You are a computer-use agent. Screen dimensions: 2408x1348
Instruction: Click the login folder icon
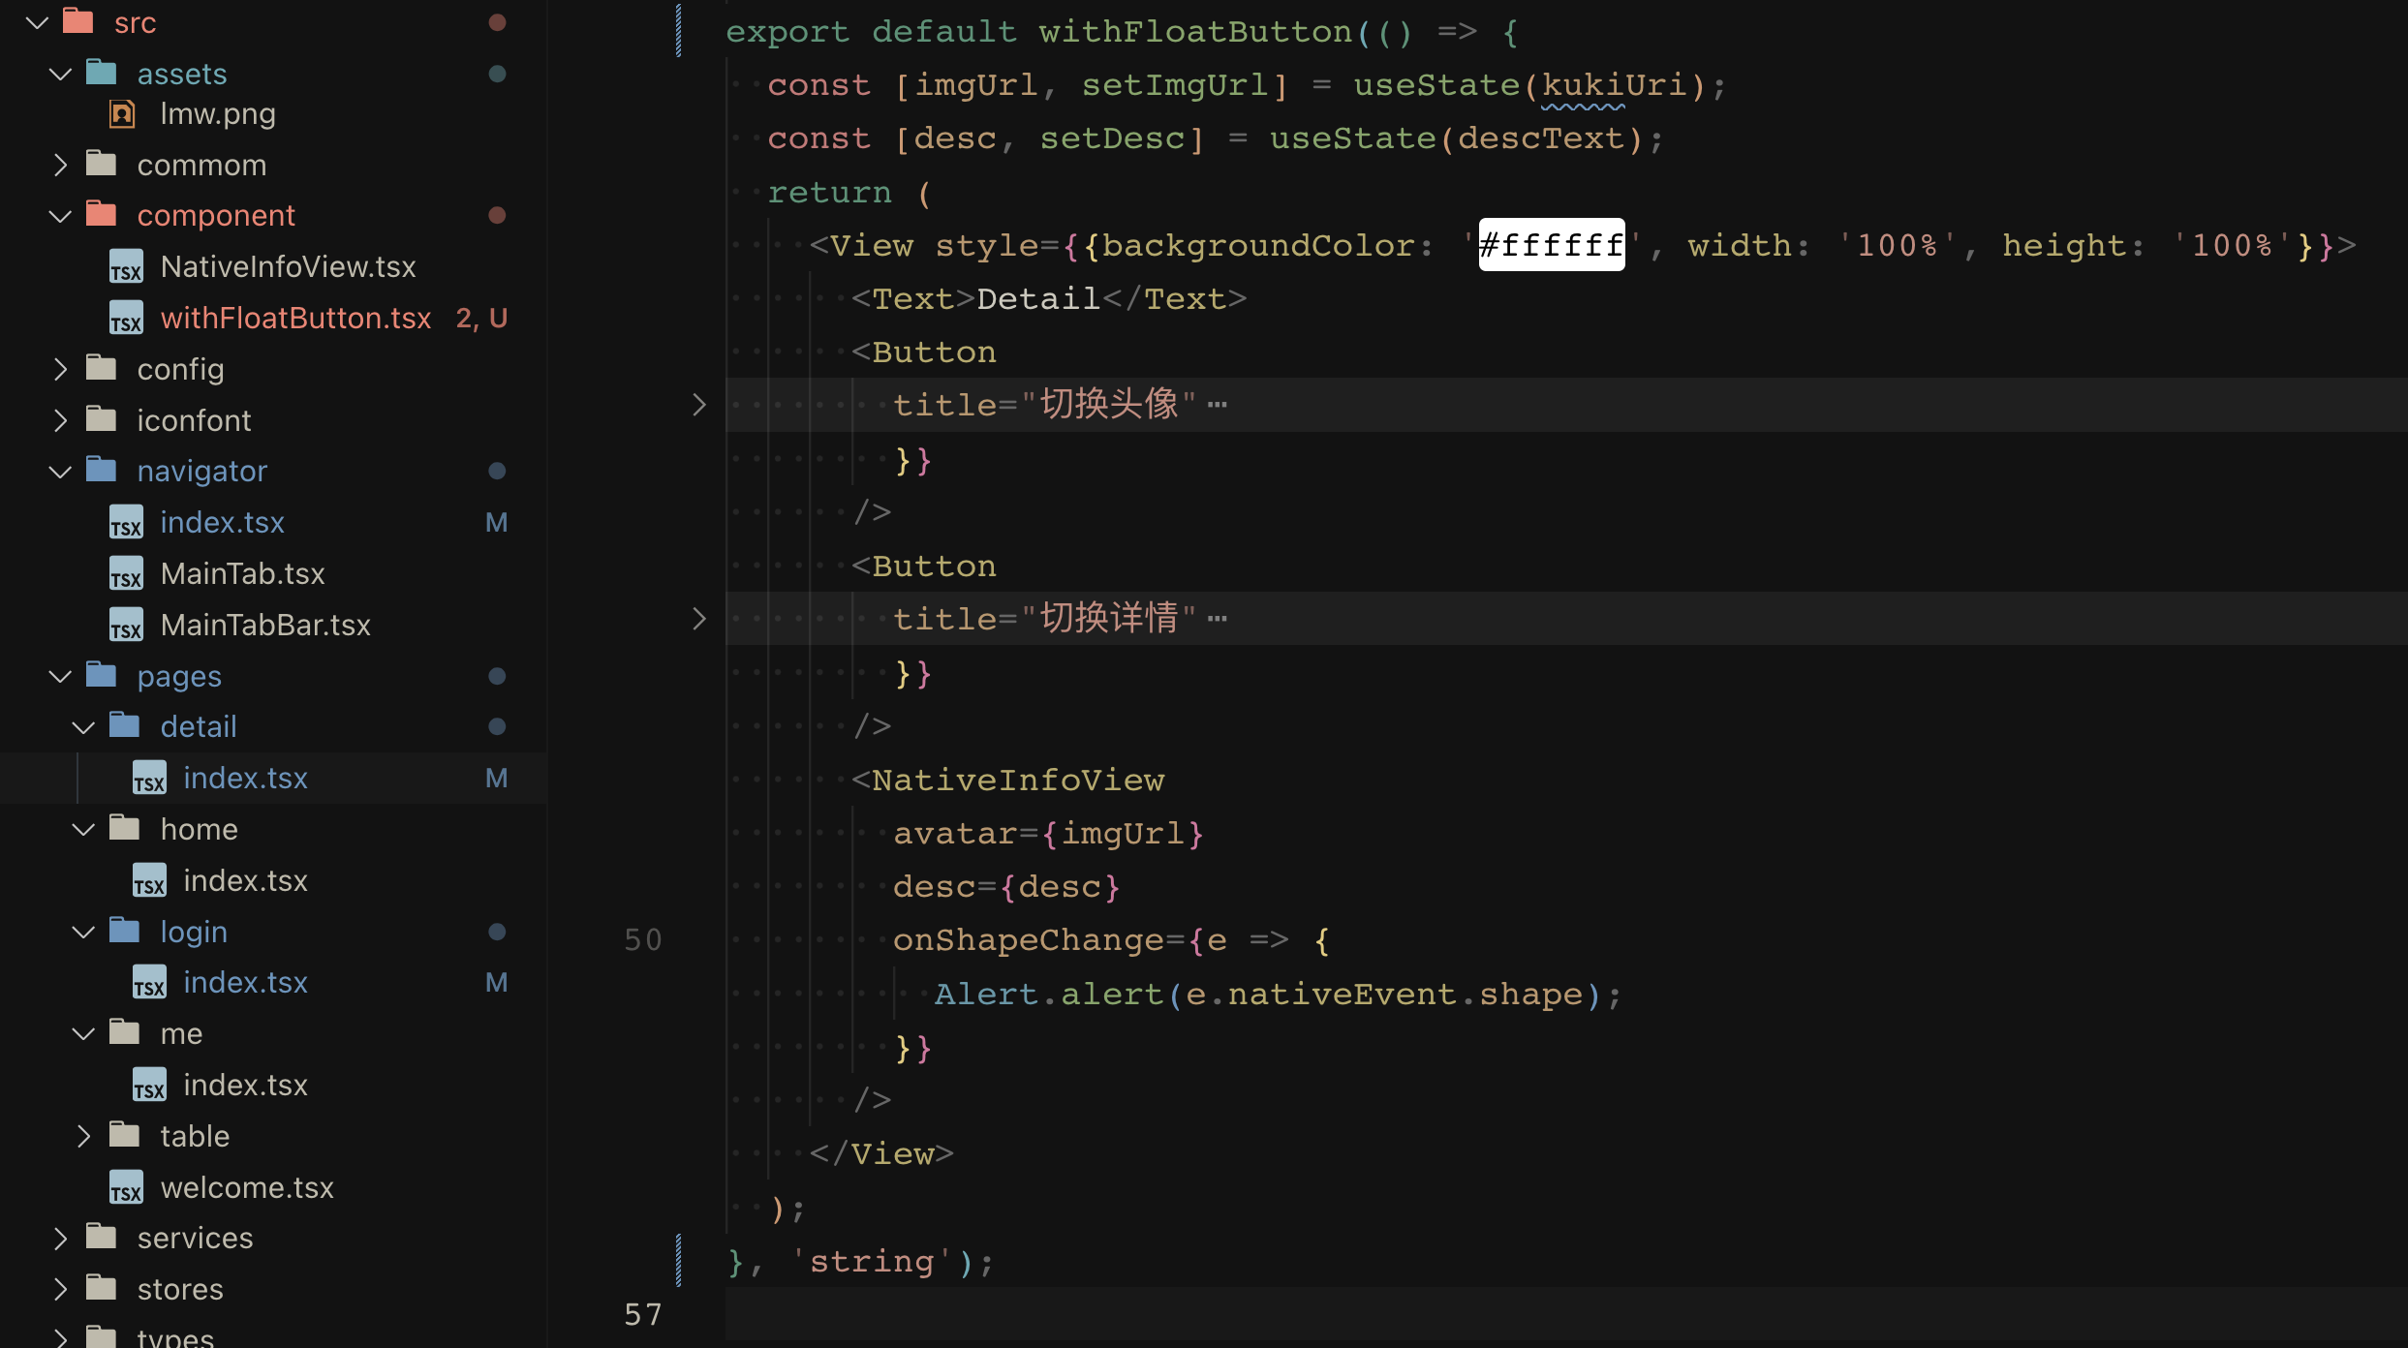[125, 931]
